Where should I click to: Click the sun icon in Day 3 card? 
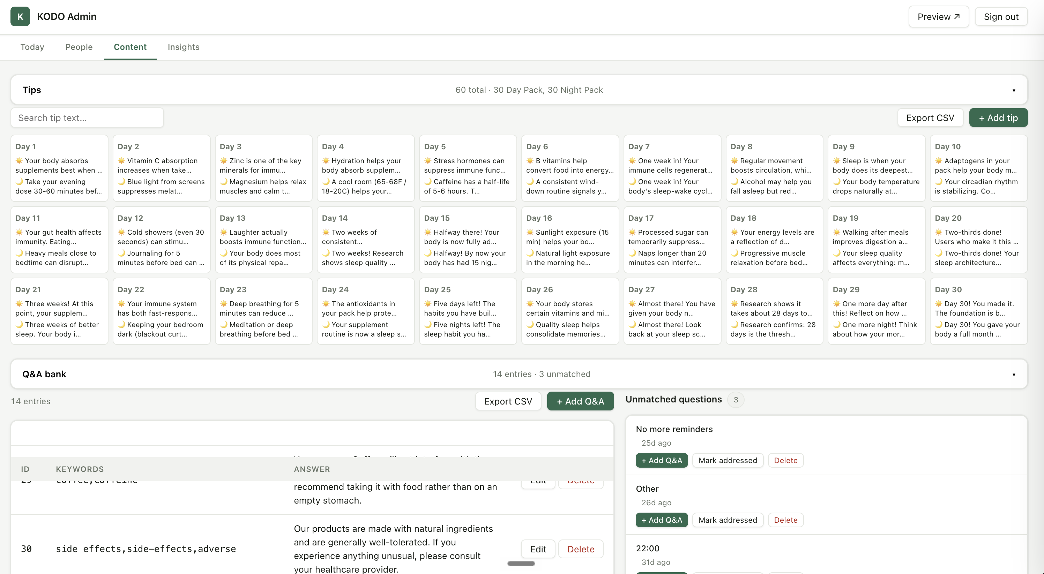tap(223, 161)
